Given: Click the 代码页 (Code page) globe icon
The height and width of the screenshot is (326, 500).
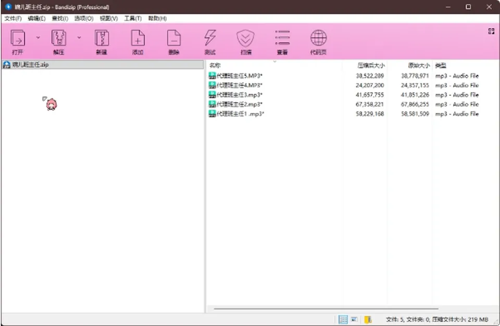Looking at the screenshot, I should [318, 38].
